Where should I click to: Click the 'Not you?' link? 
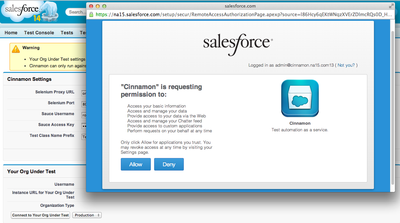pos(346,65)
